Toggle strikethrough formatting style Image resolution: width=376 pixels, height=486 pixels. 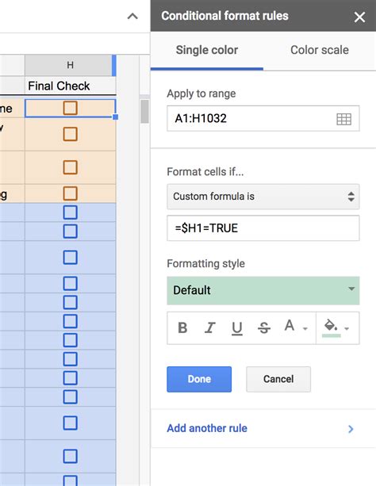click(264, 327)
